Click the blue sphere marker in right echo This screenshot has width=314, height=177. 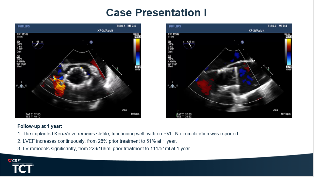pos(242,42)
